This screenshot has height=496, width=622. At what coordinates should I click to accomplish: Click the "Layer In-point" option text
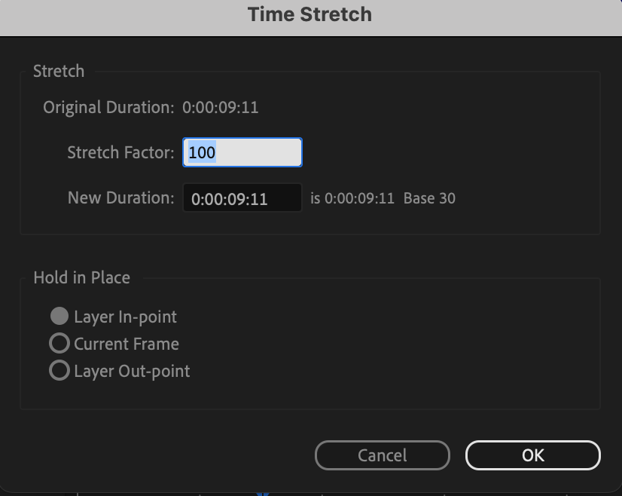(x=125, y=317)
